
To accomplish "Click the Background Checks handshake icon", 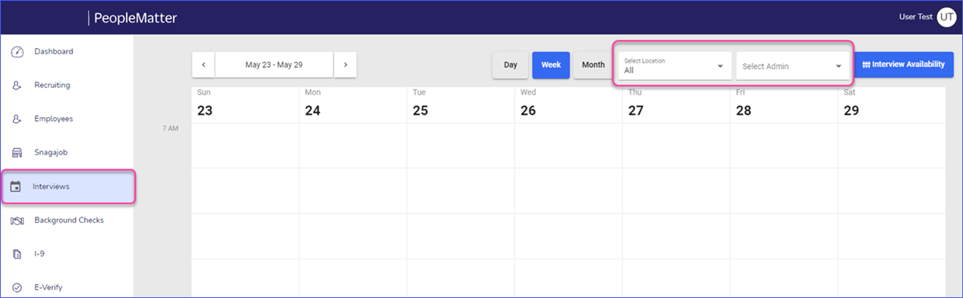I will (17, 220).
